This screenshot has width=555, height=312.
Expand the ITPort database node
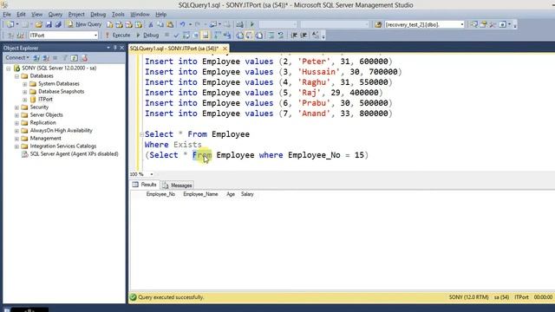25,100
